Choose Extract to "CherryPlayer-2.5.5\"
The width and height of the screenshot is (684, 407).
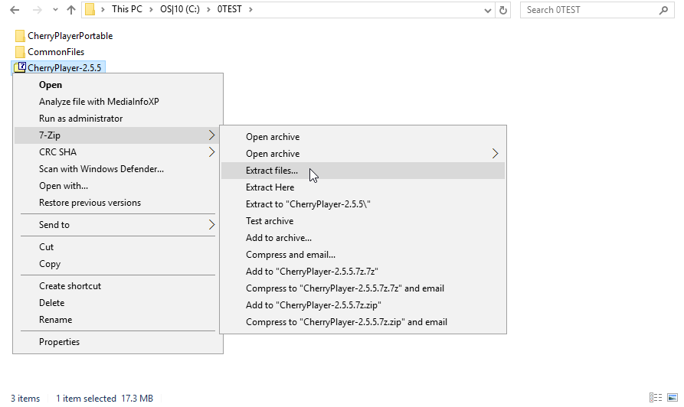pos(363,204)
